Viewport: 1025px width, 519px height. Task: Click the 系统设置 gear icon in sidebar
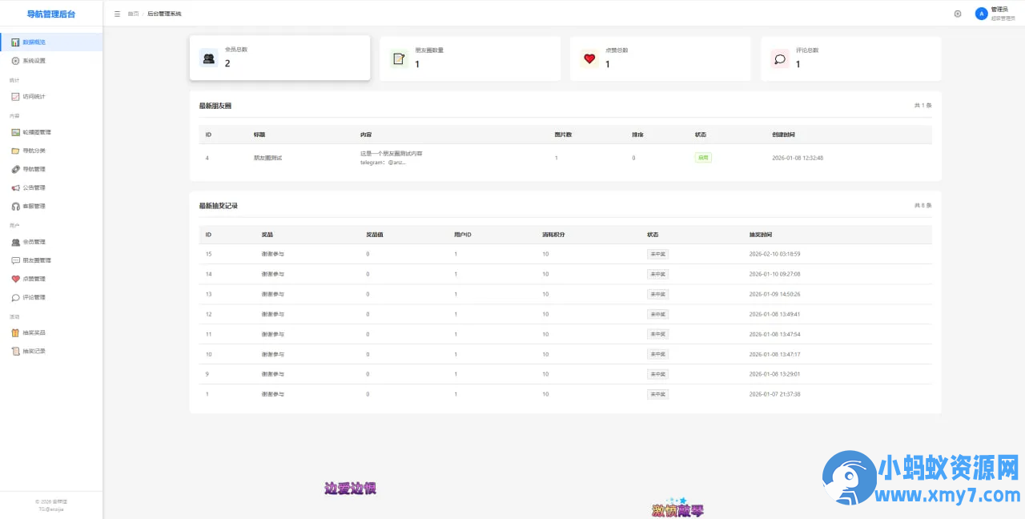click(15, 61)
